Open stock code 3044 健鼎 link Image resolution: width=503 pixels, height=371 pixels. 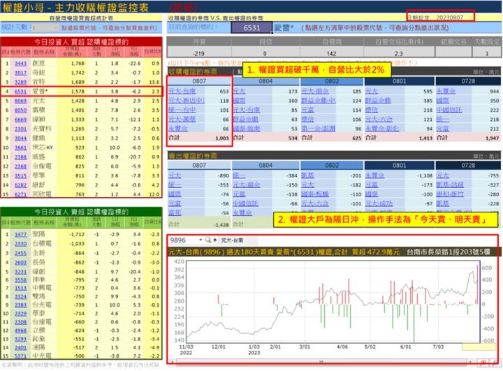(20, 138)
